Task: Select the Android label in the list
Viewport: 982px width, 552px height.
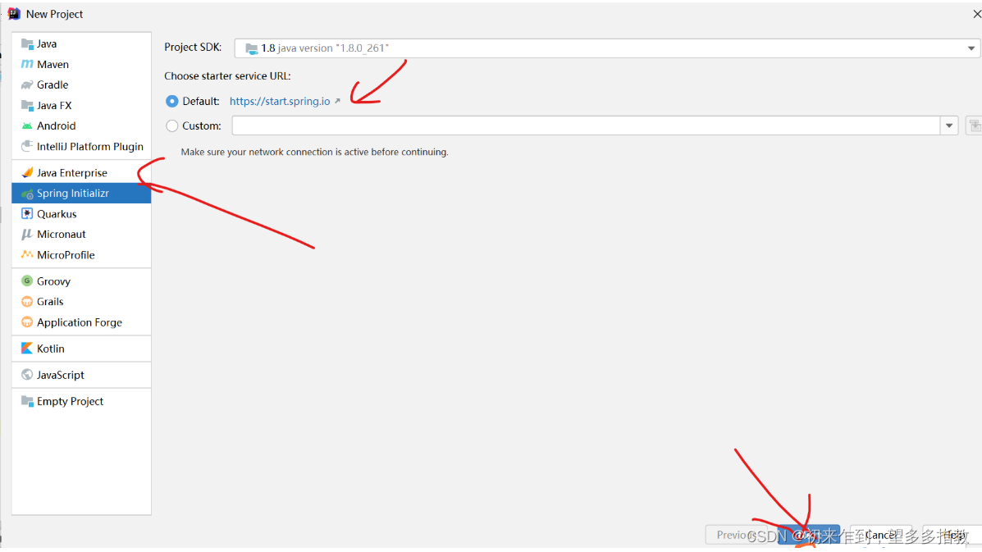Action: pyautogui.click(x=57, y=125)
